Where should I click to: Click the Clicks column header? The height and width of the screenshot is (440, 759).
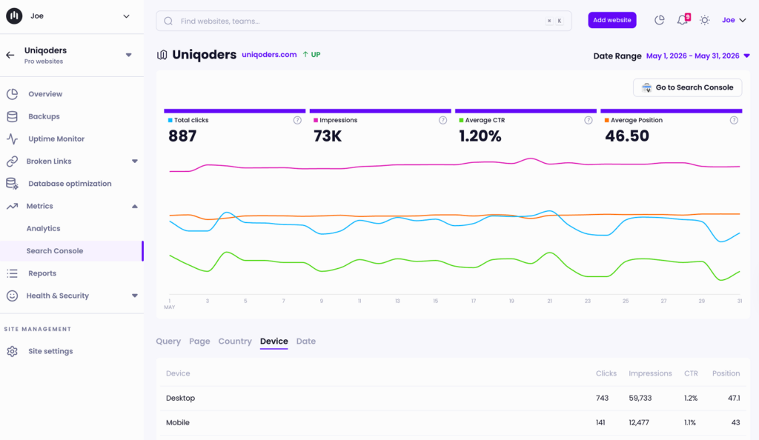pos(606,373)
